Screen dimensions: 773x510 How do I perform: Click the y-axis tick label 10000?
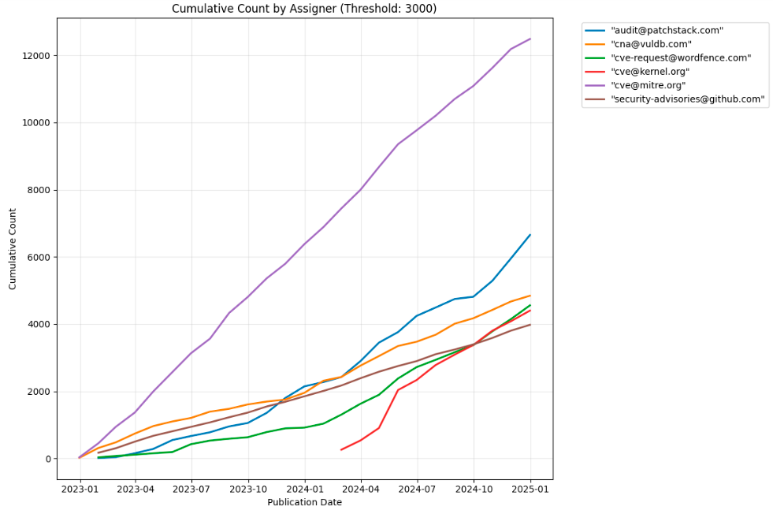click(x=36, y=123)
